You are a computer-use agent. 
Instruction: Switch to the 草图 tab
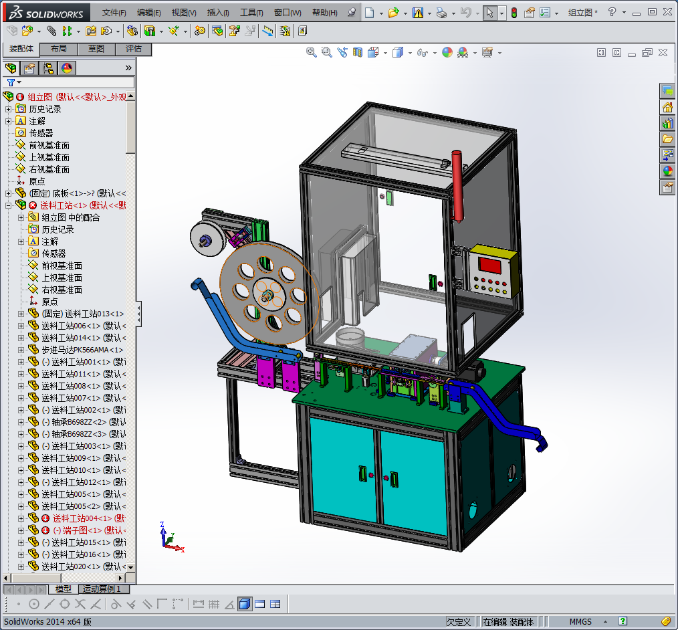(96, 49)
